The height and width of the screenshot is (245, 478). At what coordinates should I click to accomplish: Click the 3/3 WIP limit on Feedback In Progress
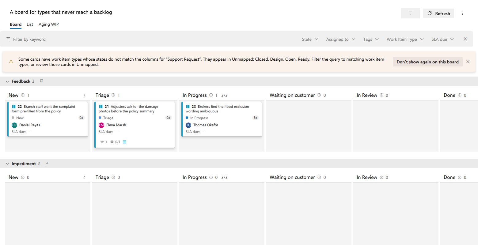coord(224,95)
